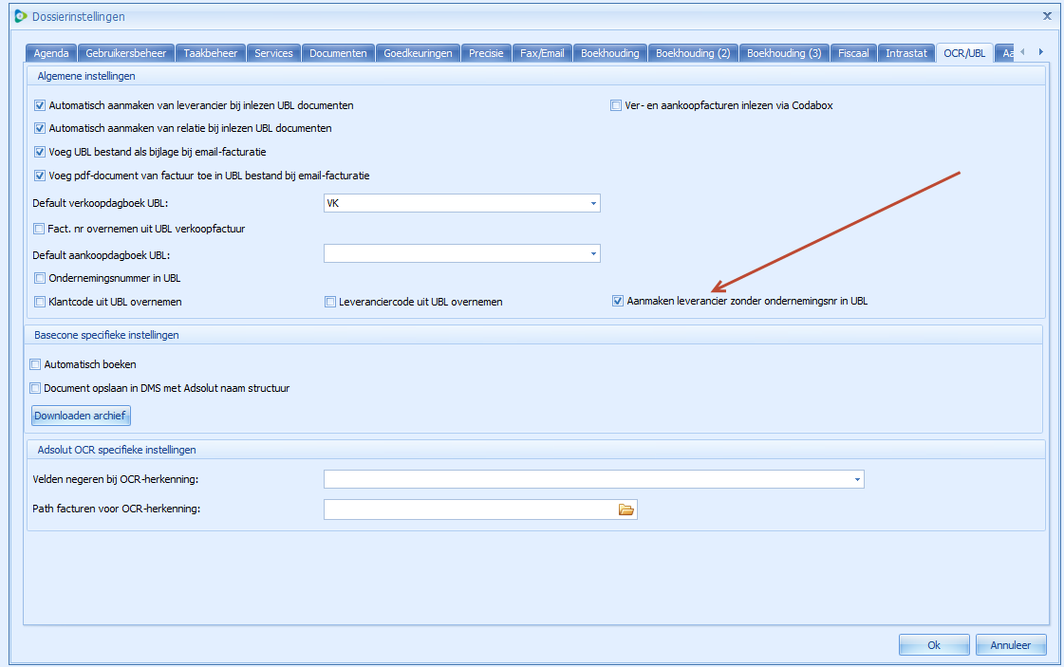
Task: Go to the Taakbeheer tab
Action: click(211, 53)
